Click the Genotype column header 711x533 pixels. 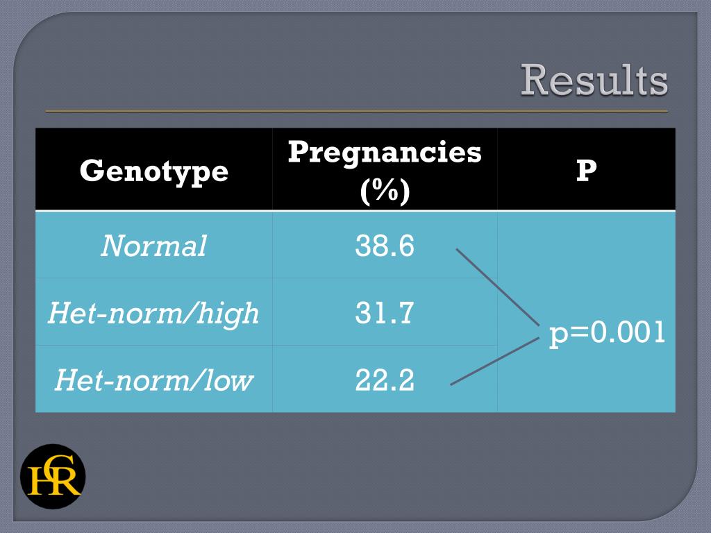(153, 171)
